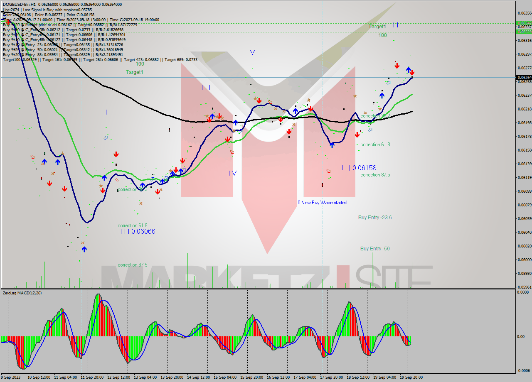Select the 'Buy Entry -23.6' label
This screenshot has height=382, width=532.
point(375,217)
